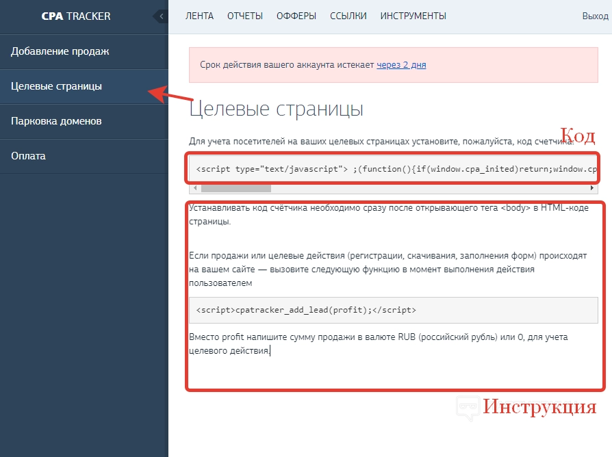Viewport: 612px width, 457px height.
Task: Click the counter script code field
Action: click(x=394, y=169)
